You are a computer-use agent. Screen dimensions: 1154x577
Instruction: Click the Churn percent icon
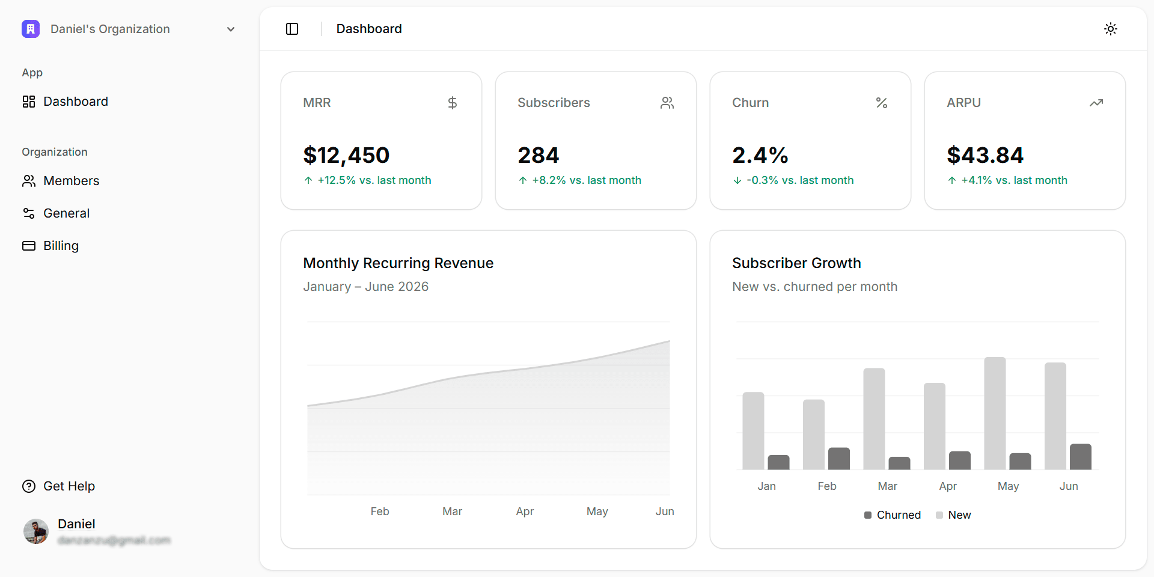882,103
